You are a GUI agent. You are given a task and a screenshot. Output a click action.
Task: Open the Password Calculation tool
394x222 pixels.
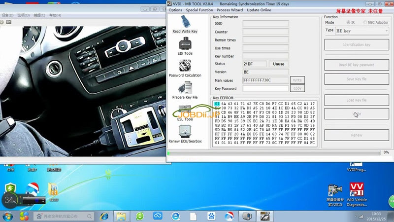pyautogui.click(x=185, y=68)
